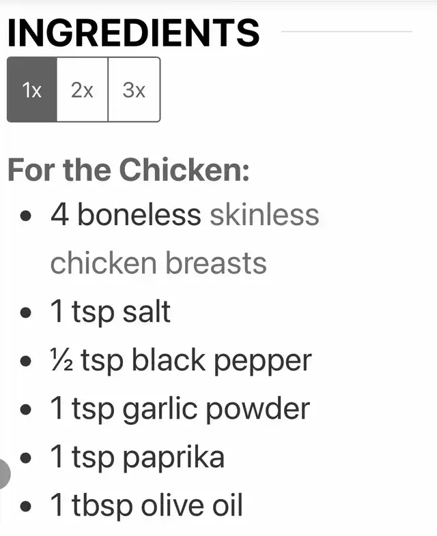The image size is (437, 536).
Task: Click the INGREDIENTS heading
Action: [x=133, y=33]
